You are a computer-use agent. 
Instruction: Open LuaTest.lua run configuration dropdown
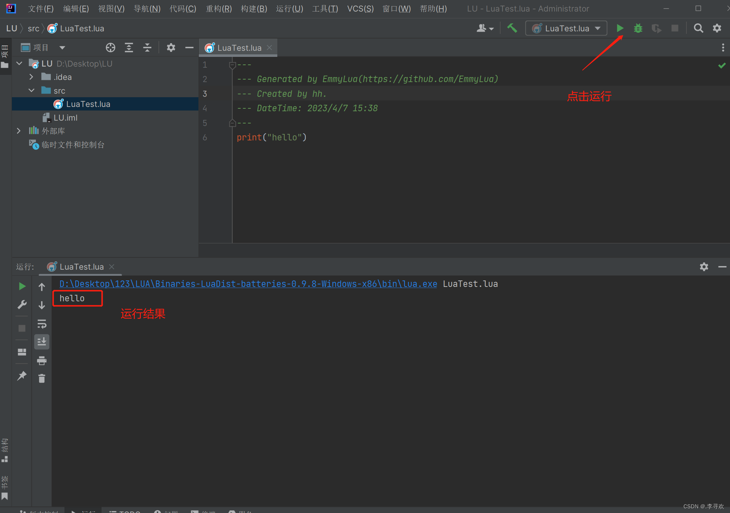pos(566,28)
